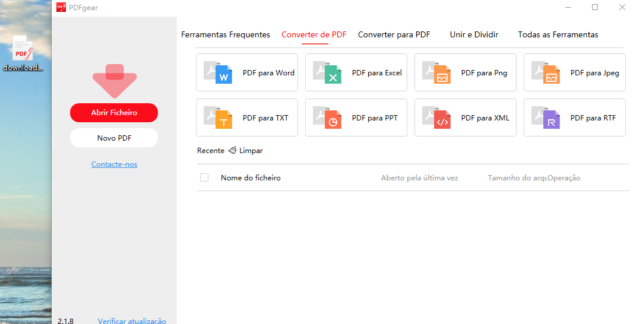Click the PDF para Jpeg label
This screenshot has height=324, width=633.
pos(594,73)
